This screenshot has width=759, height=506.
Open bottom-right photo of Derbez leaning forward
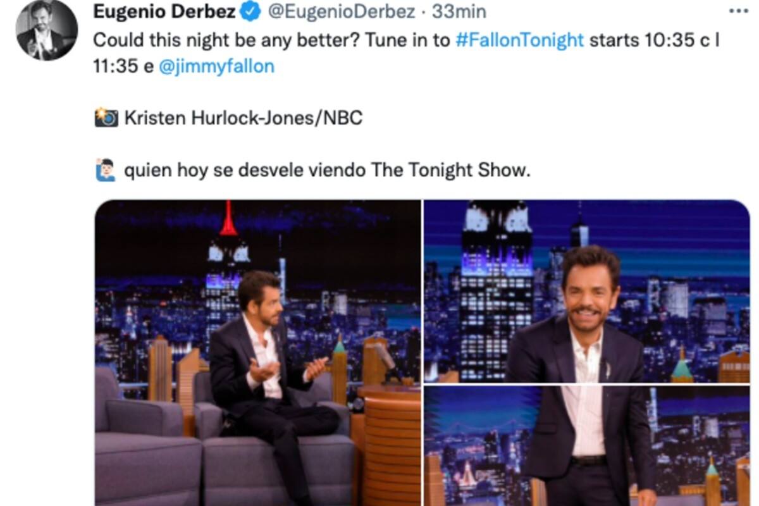[587, 446]
